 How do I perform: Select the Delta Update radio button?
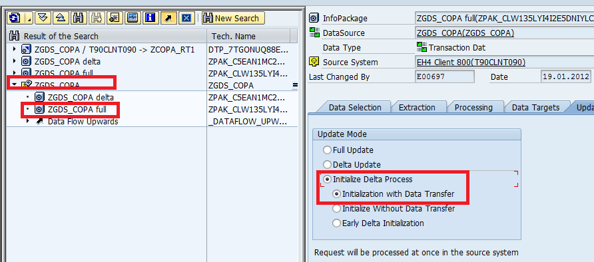(x=327, y=164)
